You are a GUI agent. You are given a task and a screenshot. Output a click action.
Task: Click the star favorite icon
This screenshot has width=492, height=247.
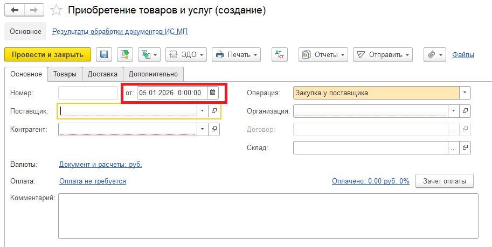click(x=56, y=10)
